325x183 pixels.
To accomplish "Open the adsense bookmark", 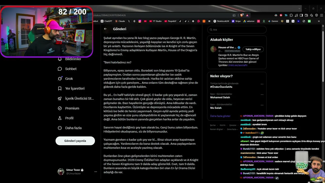I will click(x=249, y=21).
